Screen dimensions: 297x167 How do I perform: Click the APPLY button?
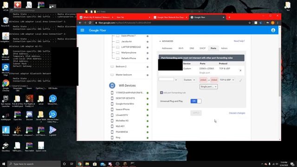(196, 113)
